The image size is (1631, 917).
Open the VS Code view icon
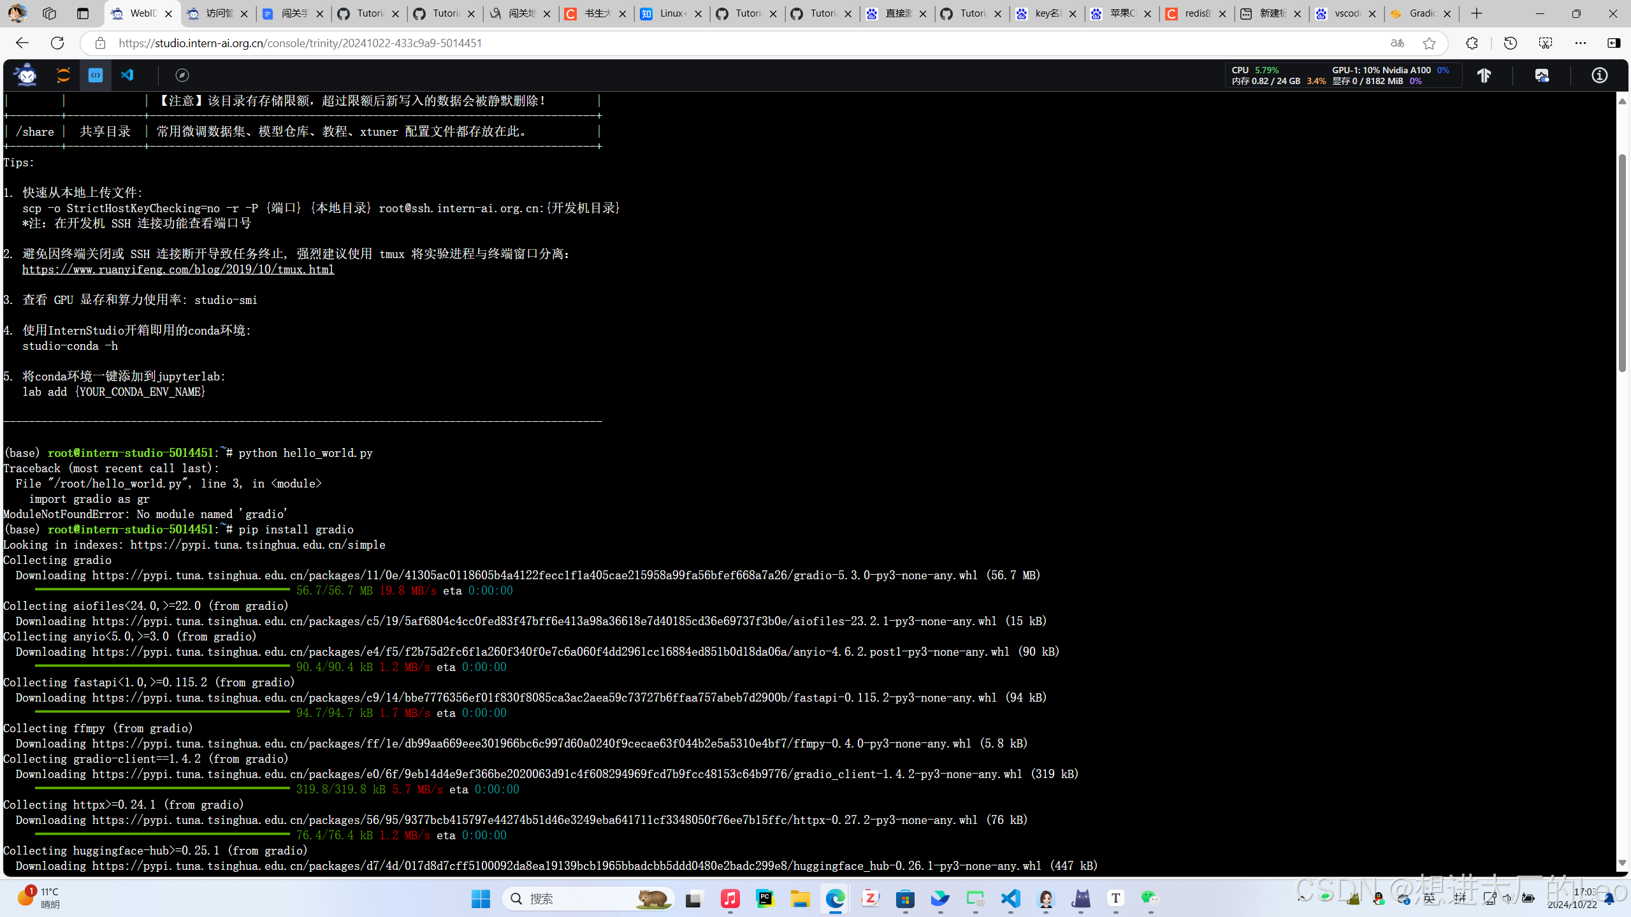tap(127, 75)
